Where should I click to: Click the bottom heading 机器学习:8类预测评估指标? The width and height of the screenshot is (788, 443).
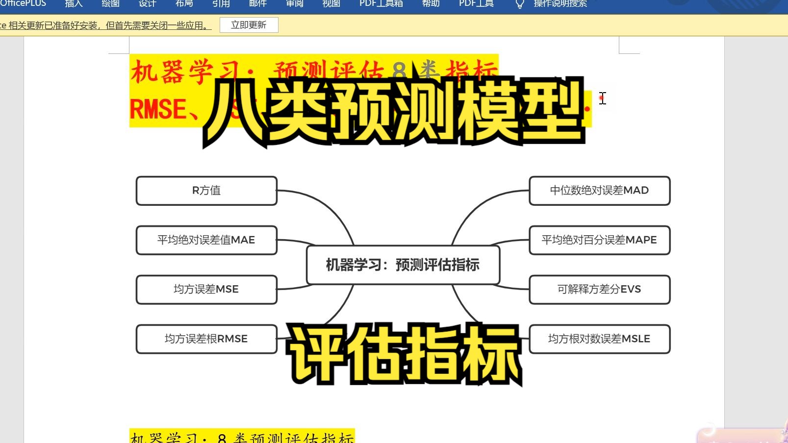pyautogui.click(x=242, y=436)
